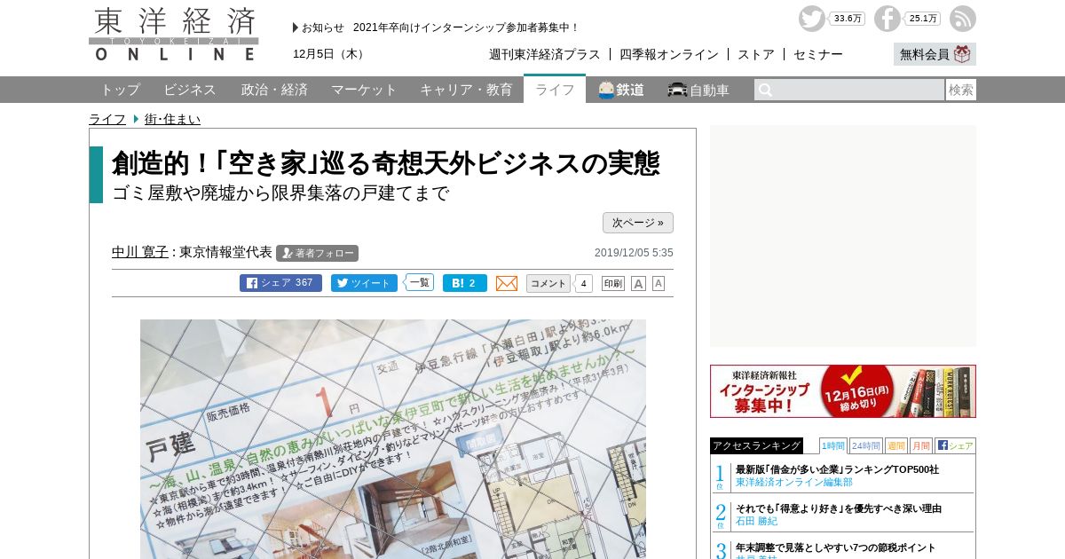The image size is (1065, 559).
Task: Open the ビジネス nav item
Action: pos(190,90)
